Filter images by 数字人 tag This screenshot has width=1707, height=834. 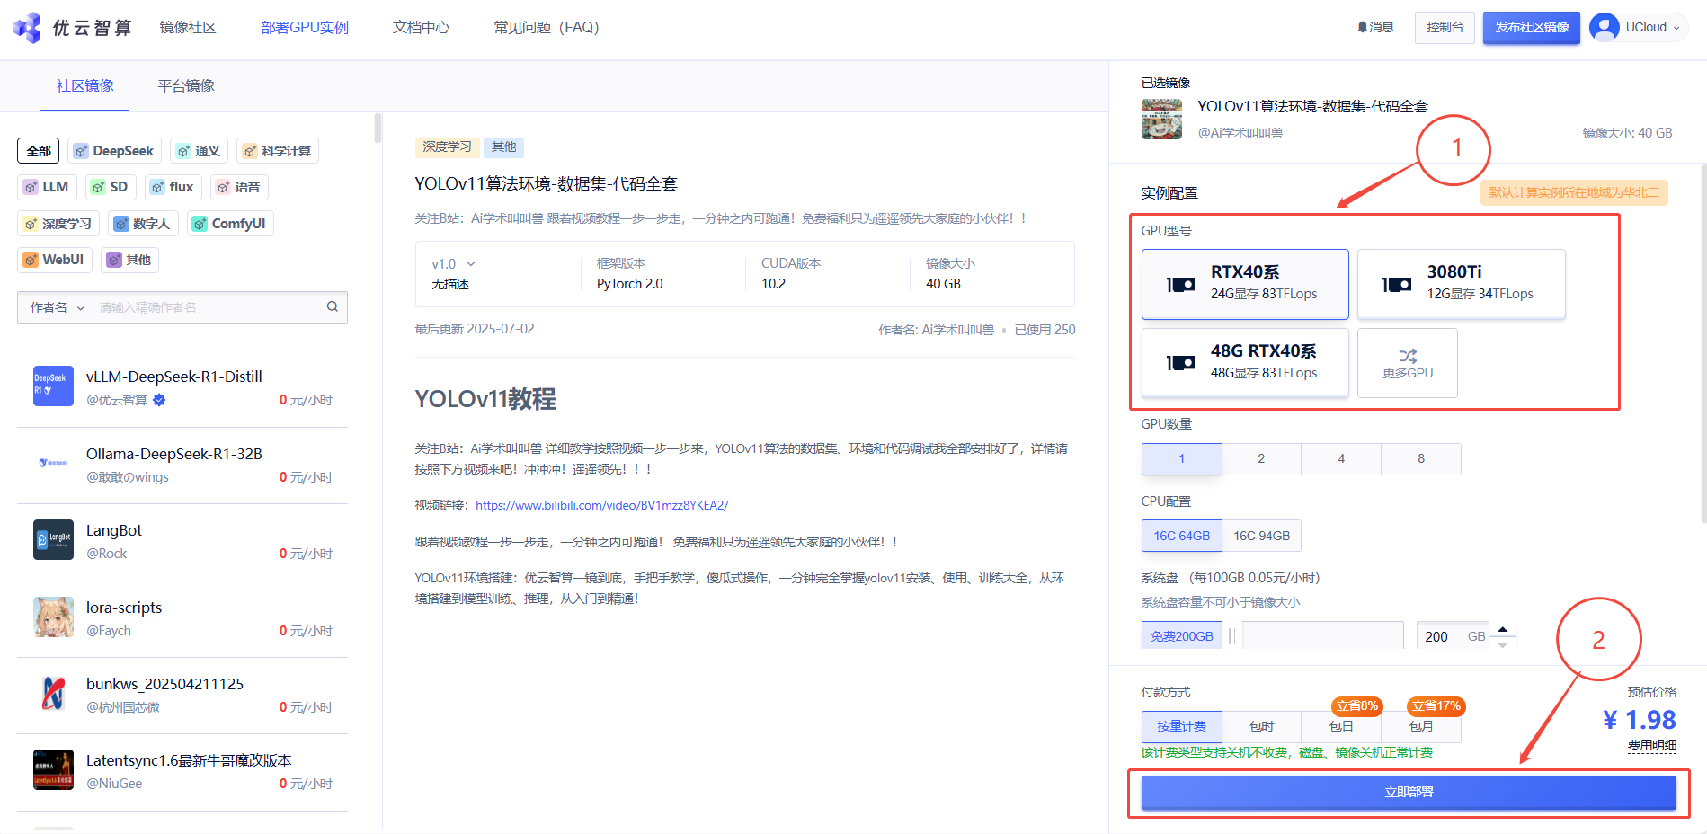coord(143,224)
